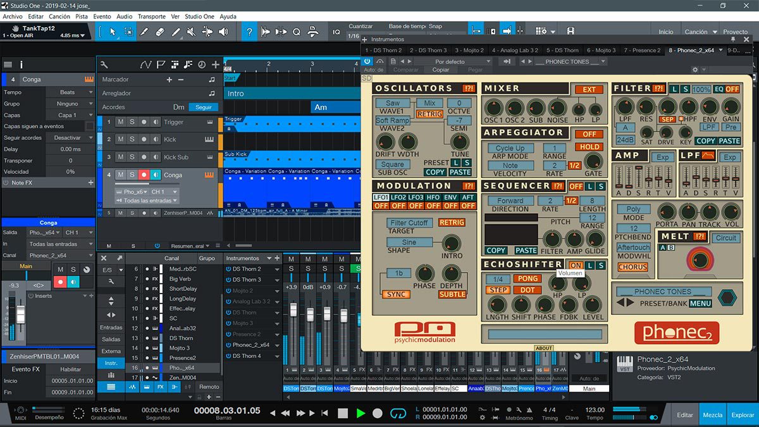Solo the Trigger track

[132, 122]
